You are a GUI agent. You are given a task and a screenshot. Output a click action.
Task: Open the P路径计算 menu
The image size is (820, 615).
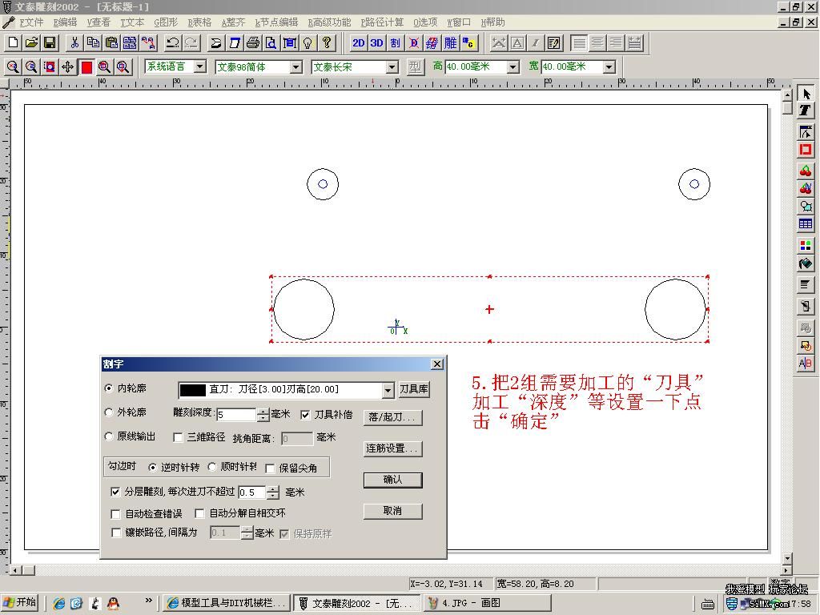[x=382, y=22]
